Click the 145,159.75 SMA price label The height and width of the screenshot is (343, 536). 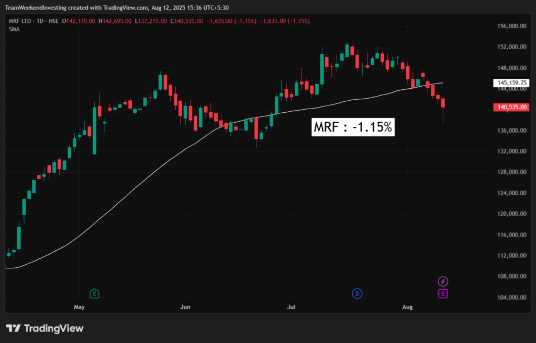(x=511, y=83)
